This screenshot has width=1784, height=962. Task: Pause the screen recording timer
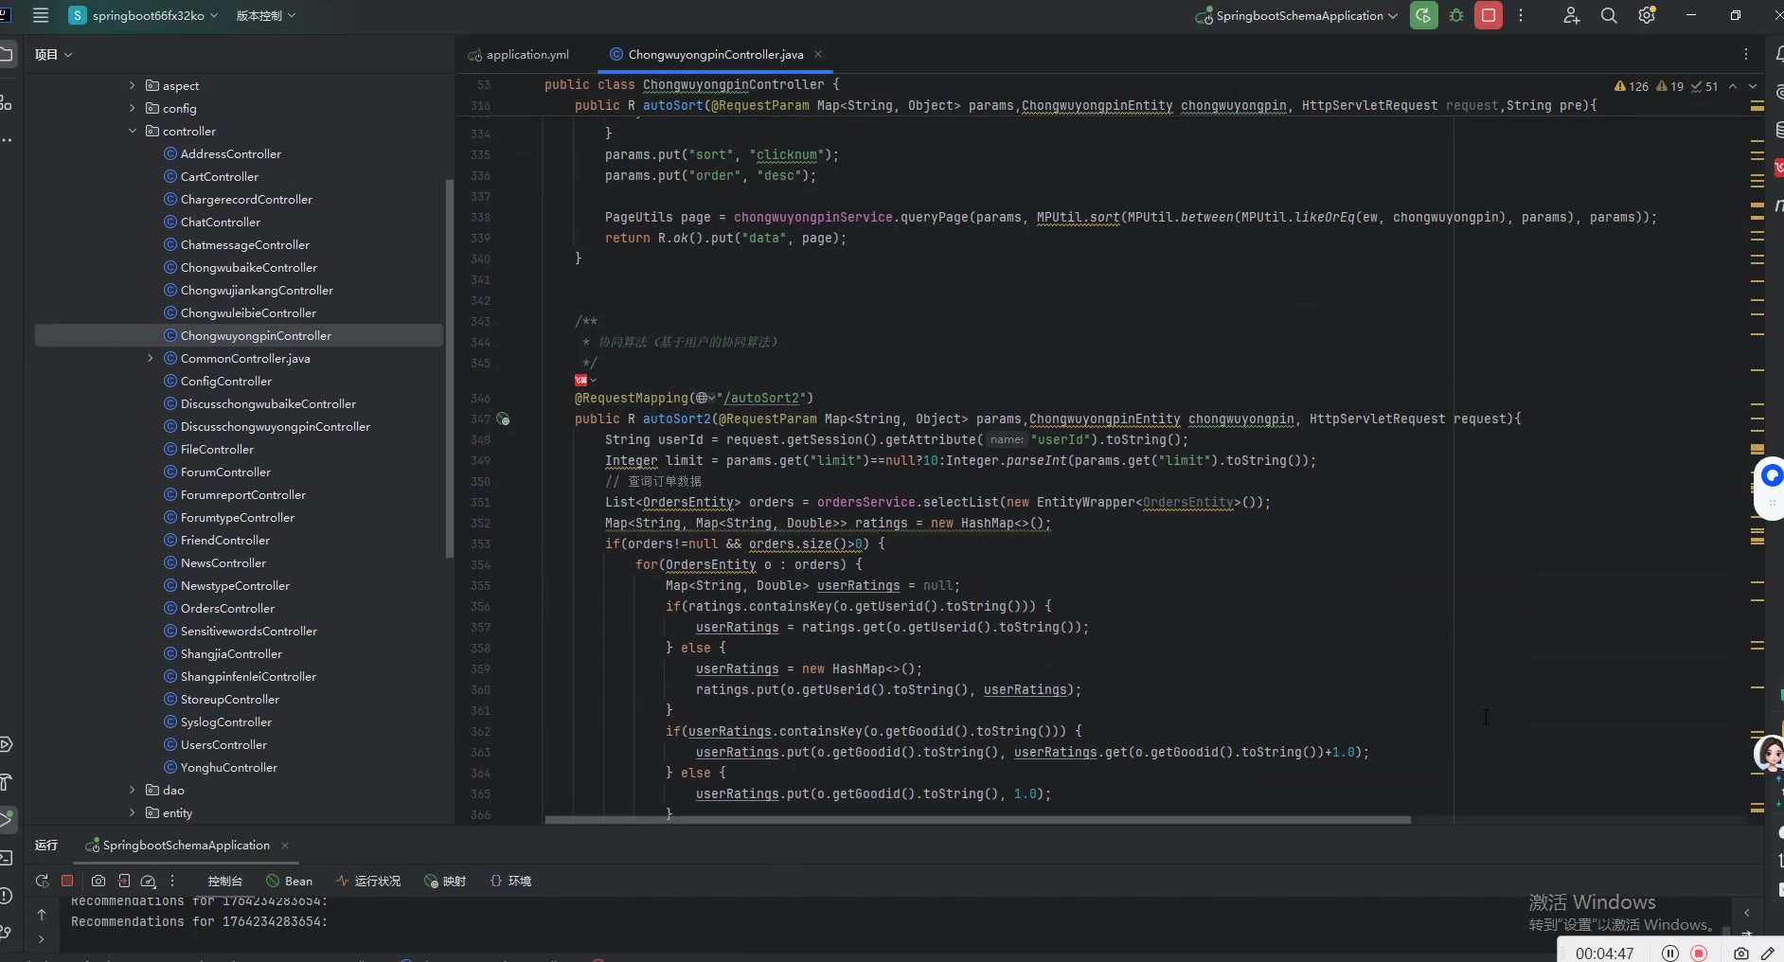coord(1670,953)
